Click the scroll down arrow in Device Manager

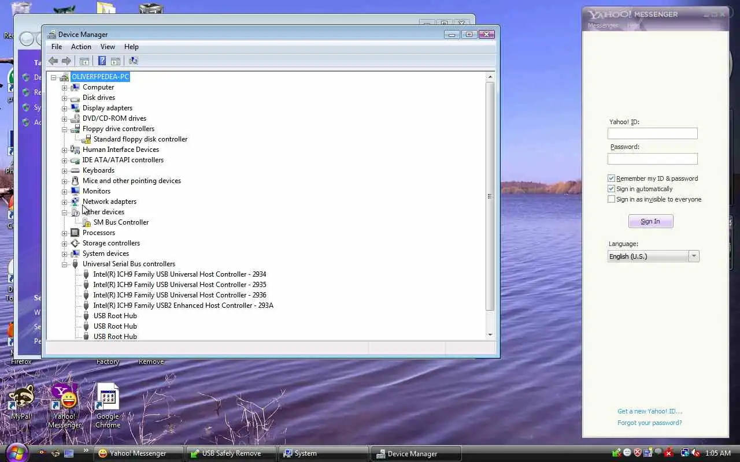pyautogui.click(x=490, y=335)
